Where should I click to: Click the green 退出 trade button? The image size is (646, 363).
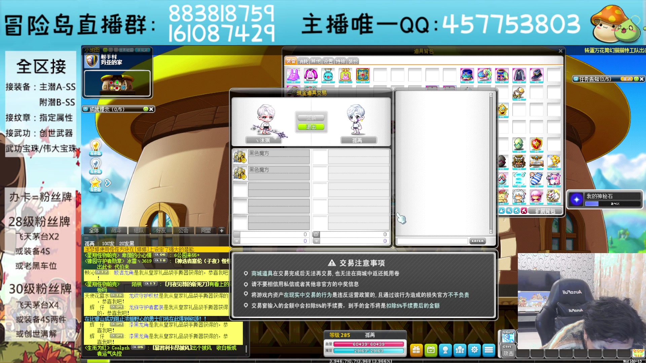pos(311,127)
